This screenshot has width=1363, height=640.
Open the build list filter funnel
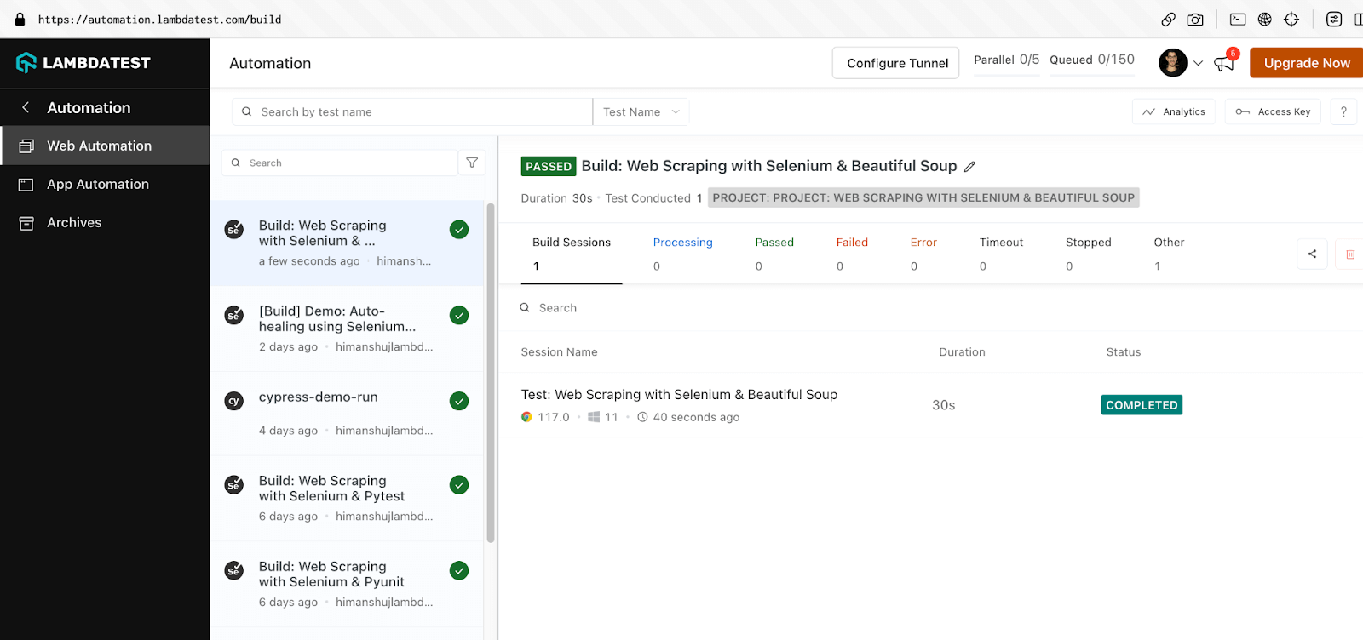point(472,163)
